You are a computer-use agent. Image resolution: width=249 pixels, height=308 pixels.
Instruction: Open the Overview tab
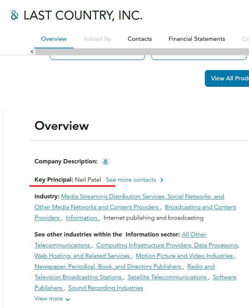[x=54, y=39]
